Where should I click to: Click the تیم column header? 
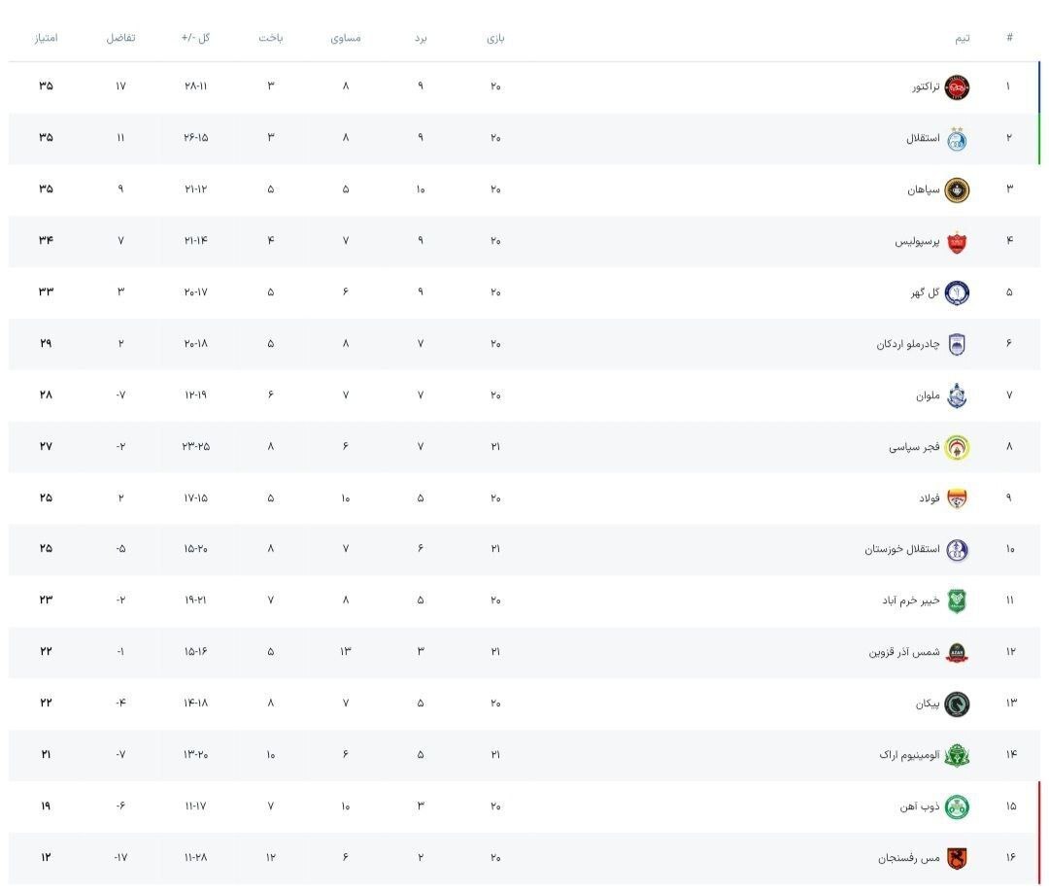click(962, 38)
